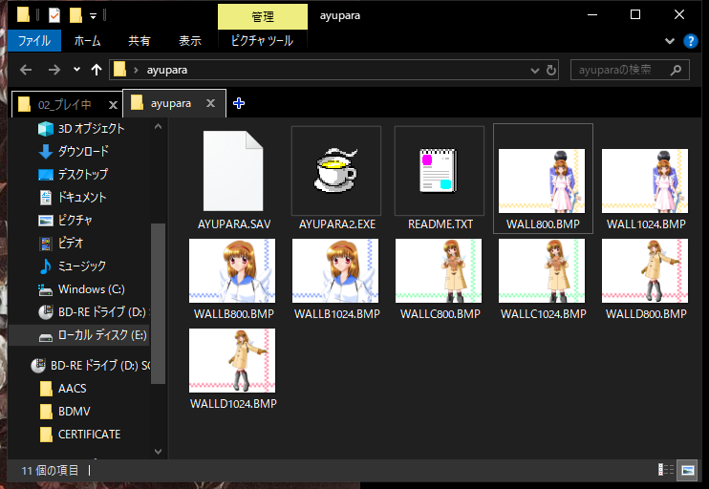Click the back navigation arrow
The height and width of the screenshot is (489, 709).
[x=26, y=70]
